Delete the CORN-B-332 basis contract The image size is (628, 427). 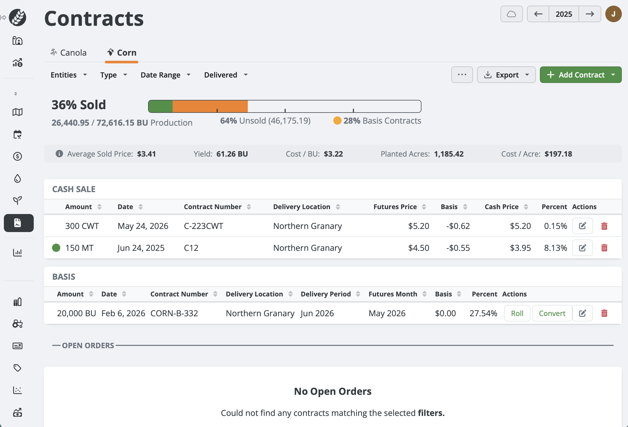click(x=605, y=313)
